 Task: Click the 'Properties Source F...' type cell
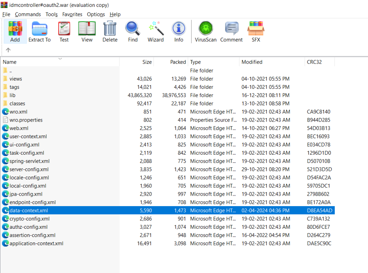(x=213, y=120)
